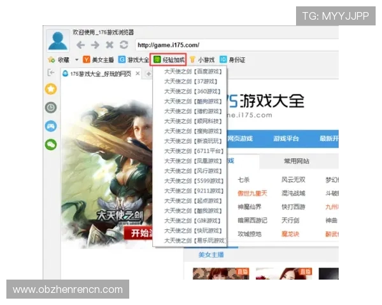
Task: Open the second live streamer thumbnail
Action: point(284,274)
